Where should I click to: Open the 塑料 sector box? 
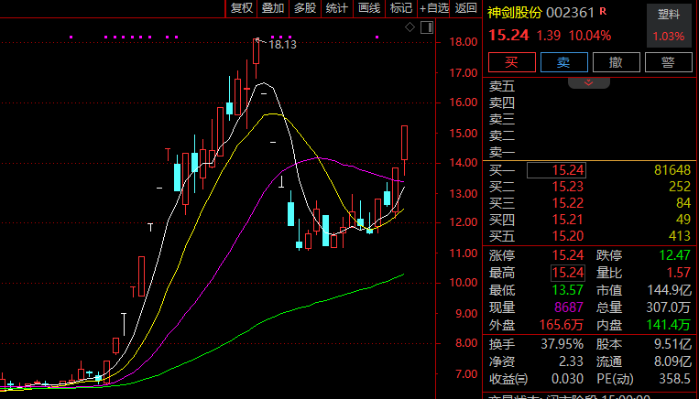pos(668,25)
